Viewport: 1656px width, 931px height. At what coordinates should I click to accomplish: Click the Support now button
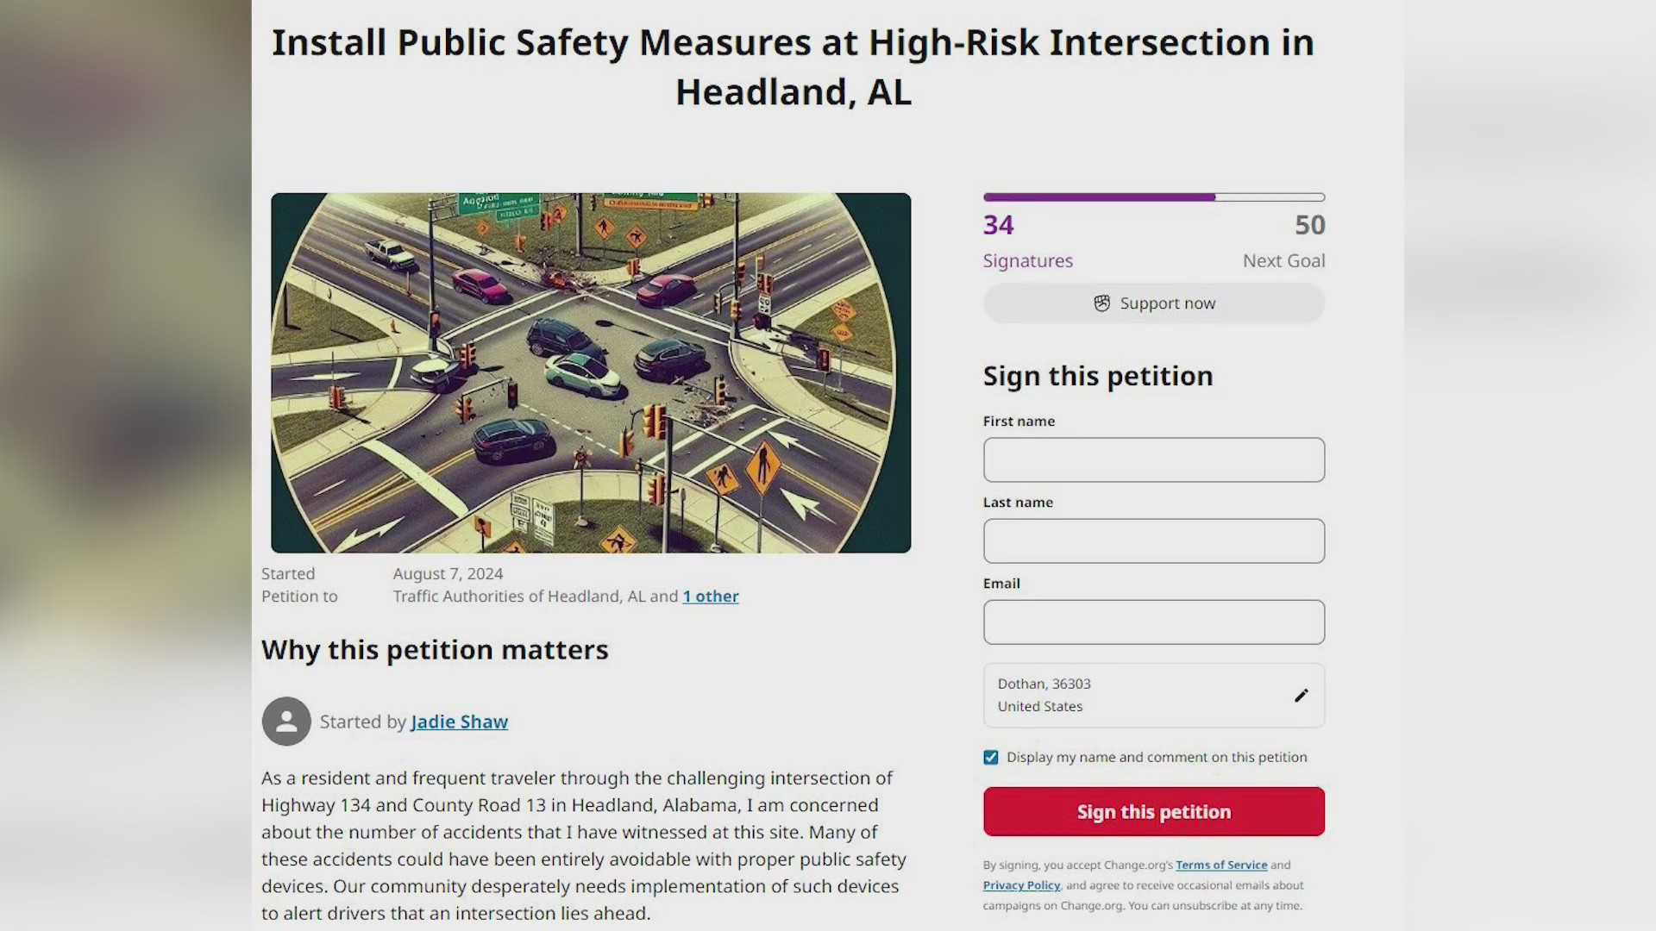pyautogui.click(x=1153, y=303)
